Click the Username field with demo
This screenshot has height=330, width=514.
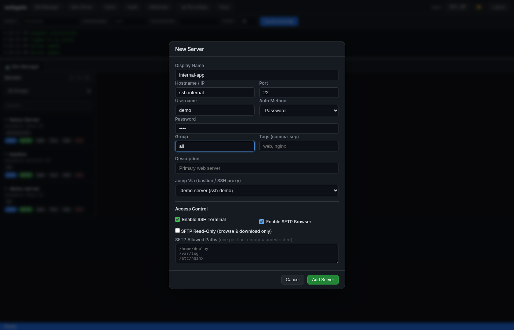click(x=215, y=110)
